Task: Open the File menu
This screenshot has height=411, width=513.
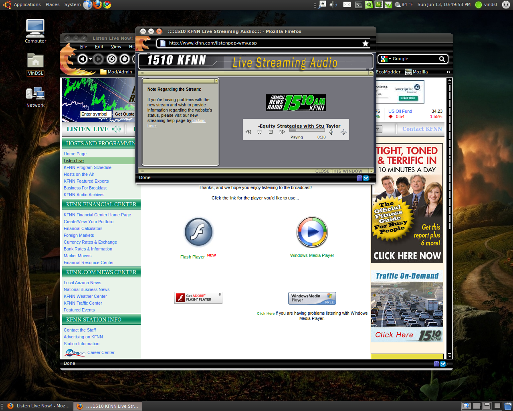Action: click(x=83, y=47)
